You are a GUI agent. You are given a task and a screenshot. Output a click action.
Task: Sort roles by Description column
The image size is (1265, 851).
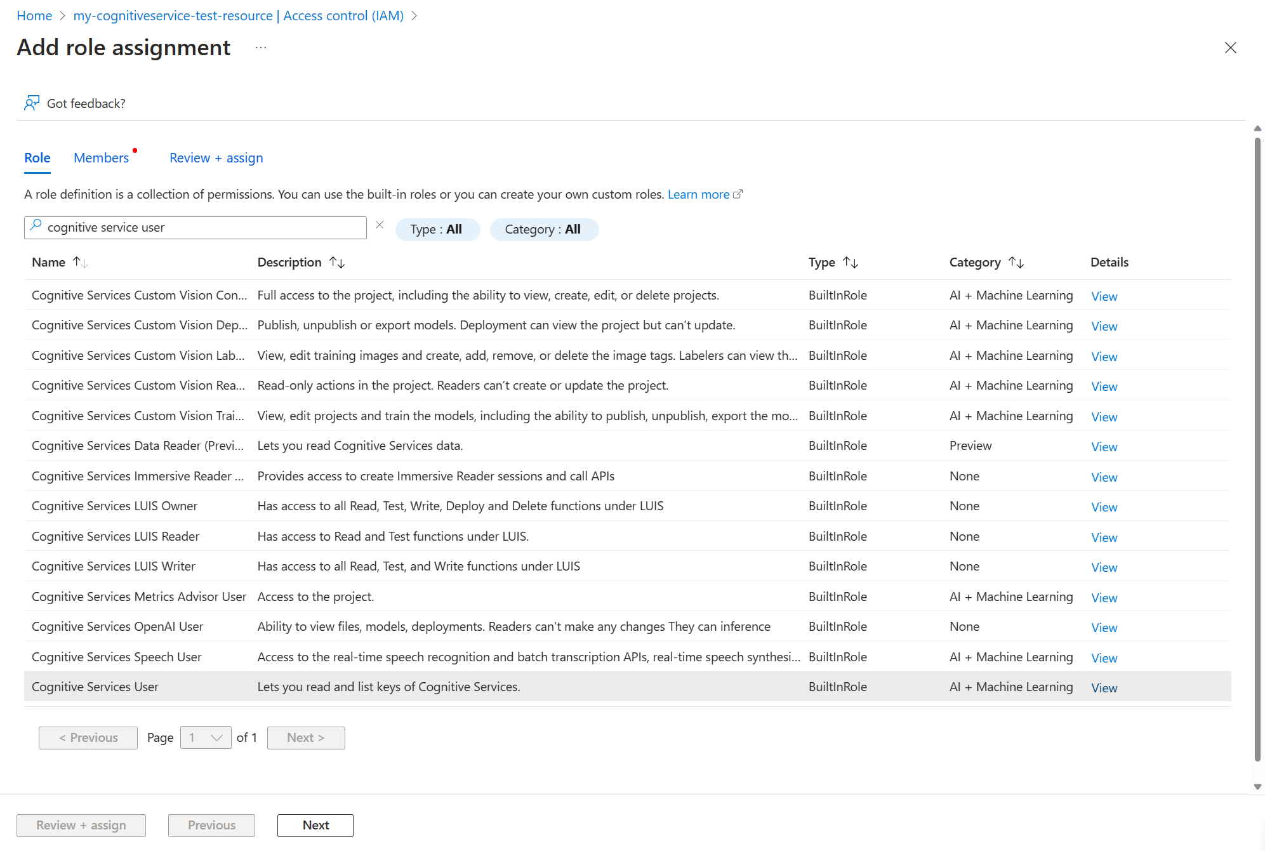(x=337, y=262)
